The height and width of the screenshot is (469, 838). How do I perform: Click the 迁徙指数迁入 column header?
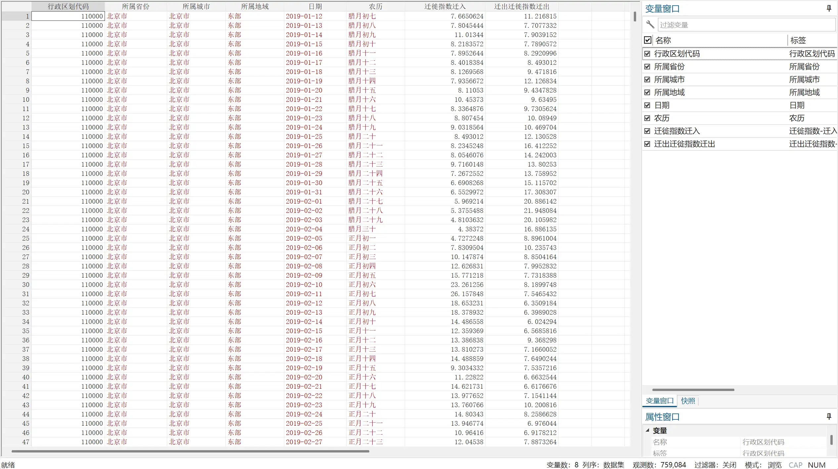pos(445,6)
